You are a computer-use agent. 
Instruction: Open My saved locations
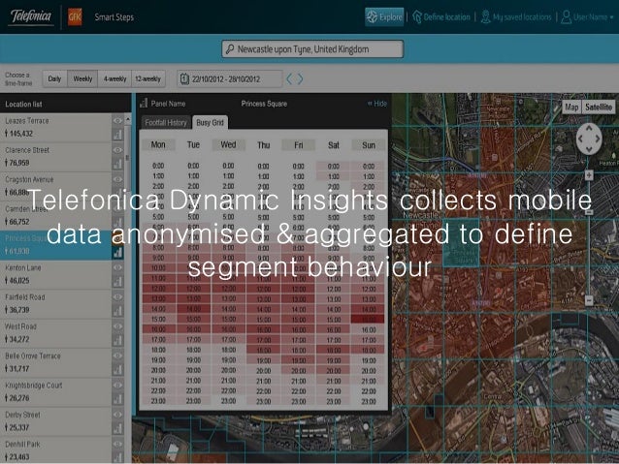tap(516, 17)
